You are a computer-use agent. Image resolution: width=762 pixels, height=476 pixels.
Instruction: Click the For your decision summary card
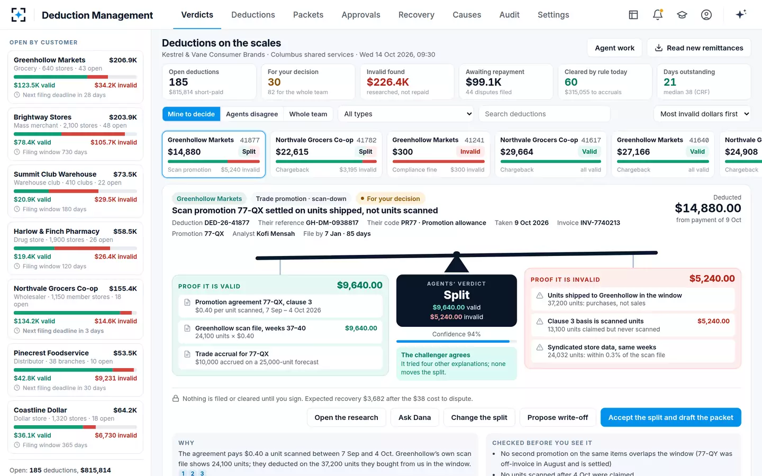tap(308, 82)
